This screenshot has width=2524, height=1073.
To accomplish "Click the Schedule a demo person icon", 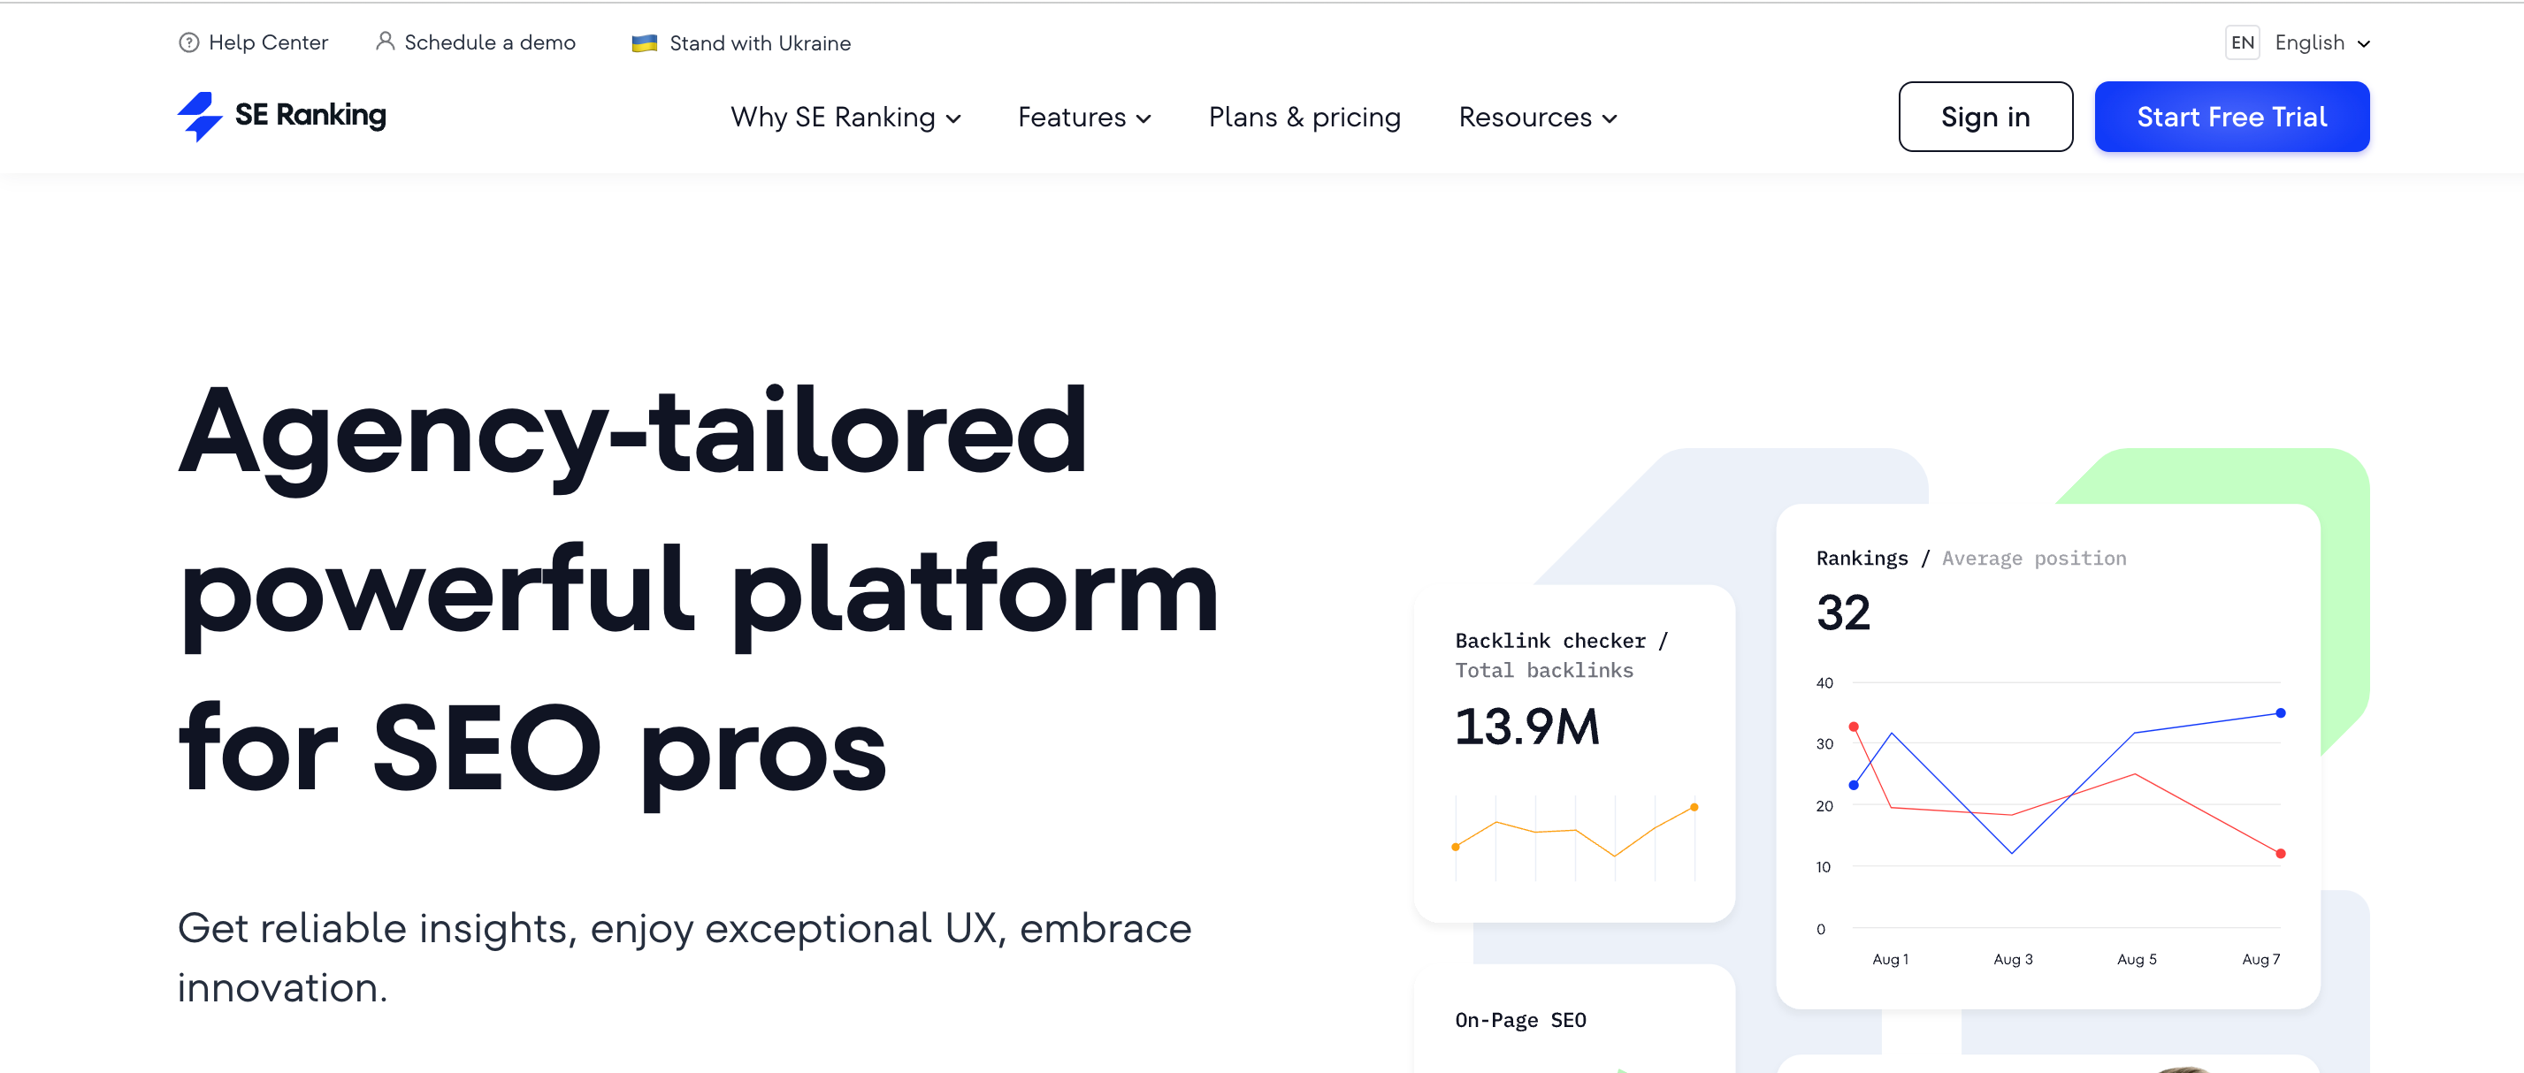I will [x=385, y=42].
